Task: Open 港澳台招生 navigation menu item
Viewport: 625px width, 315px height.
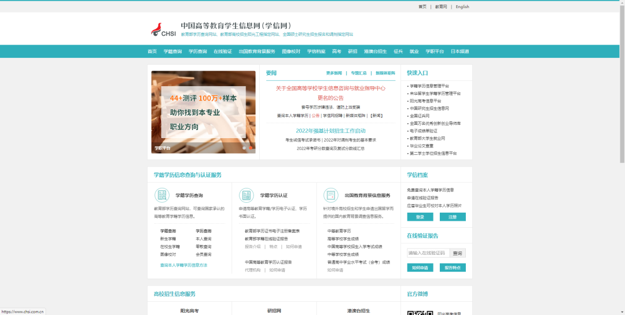Action: (x=375, y=51)
